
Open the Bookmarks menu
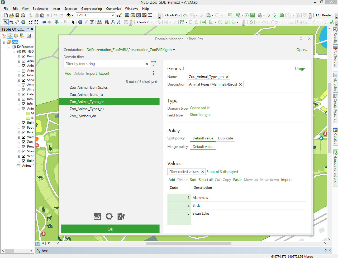(x=40, y=9)
